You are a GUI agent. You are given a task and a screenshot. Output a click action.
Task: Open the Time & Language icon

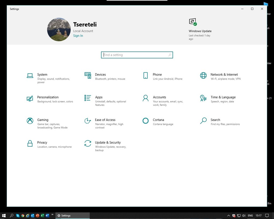tap(203, 98)
